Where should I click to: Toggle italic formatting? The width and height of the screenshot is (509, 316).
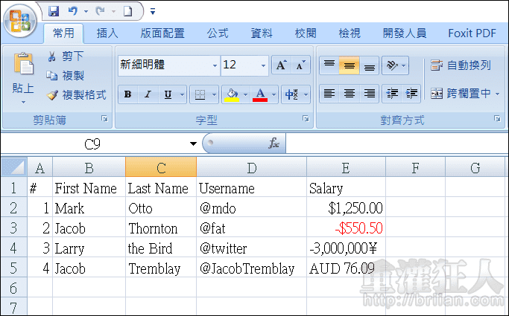click(x=148, y=94)
